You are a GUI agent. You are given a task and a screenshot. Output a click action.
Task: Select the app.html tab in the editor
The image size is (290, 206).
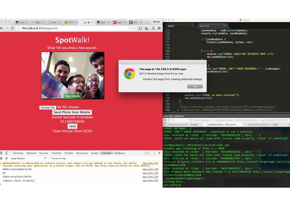(x=212, y=26)
